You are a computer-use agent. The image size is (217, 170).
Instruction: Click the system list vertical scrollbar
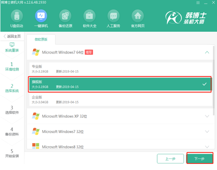214,80
